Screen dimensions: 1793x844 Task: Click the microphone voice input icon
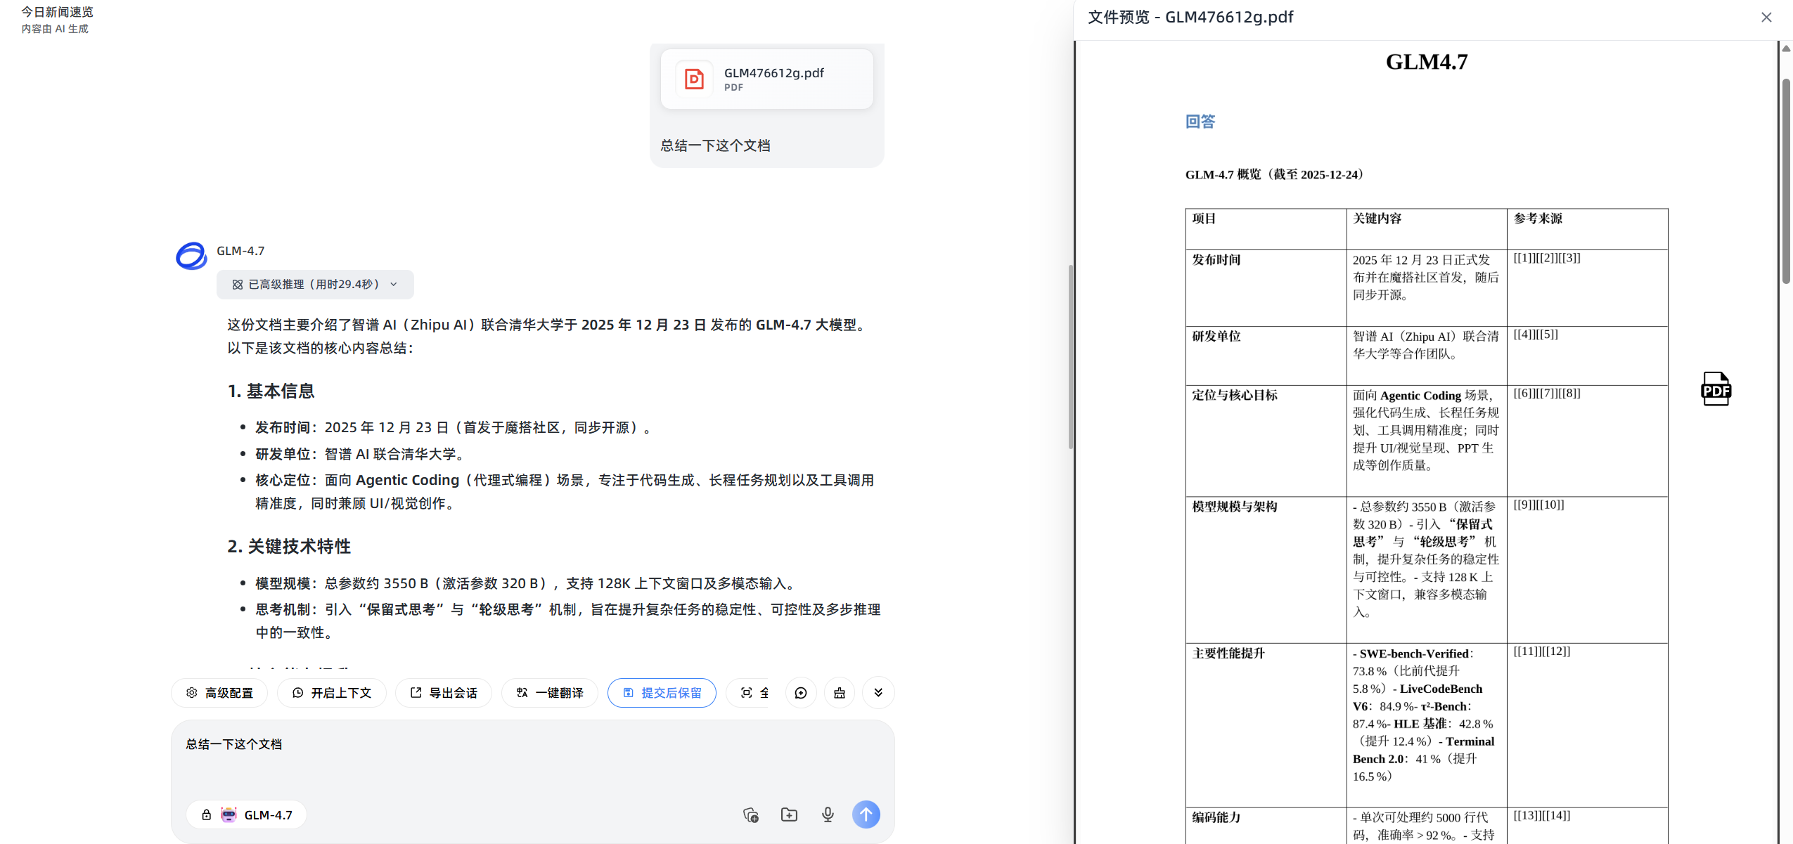(x=828, y=814)
